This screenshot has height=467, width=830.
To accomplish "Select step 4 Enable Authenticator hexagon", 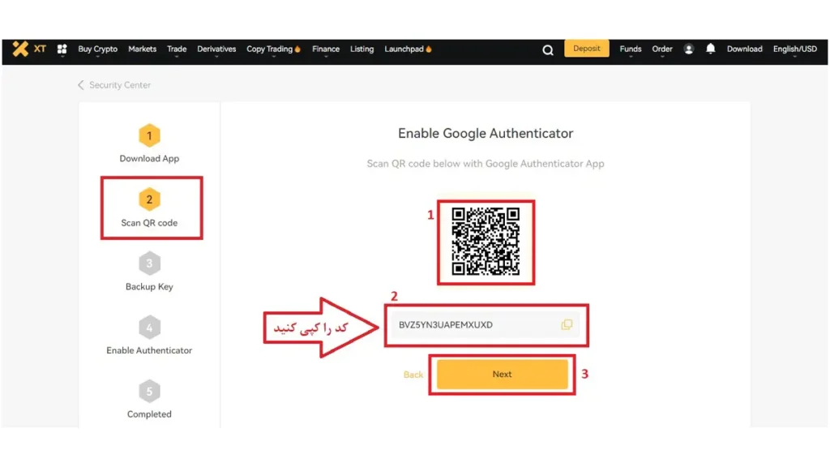I will click(x=149, y=328).
